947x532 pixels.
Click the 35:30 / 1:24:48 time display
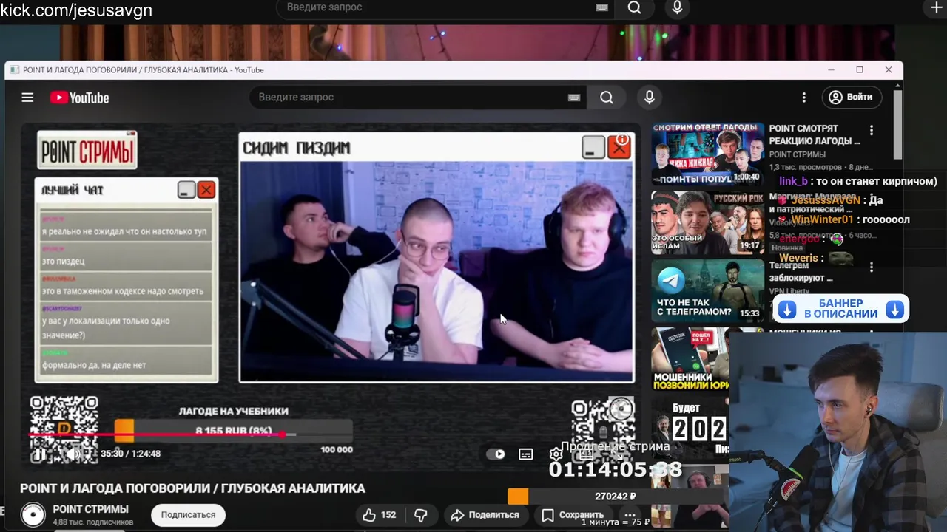coord(131,454)
